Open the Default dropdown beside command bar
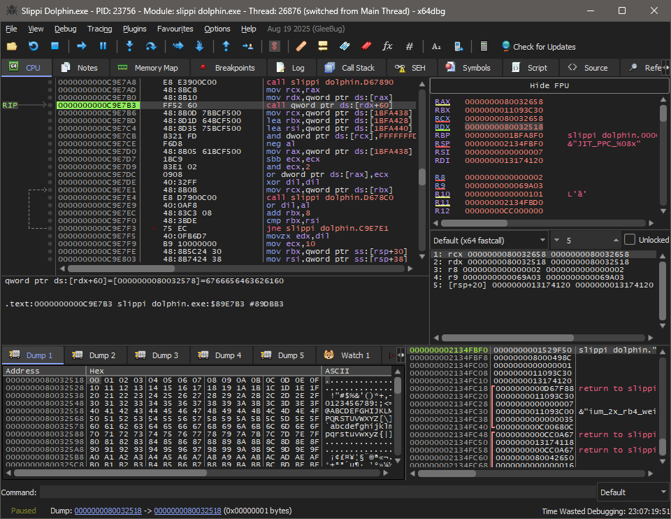671x519 pixels. [x=632, y=492]
